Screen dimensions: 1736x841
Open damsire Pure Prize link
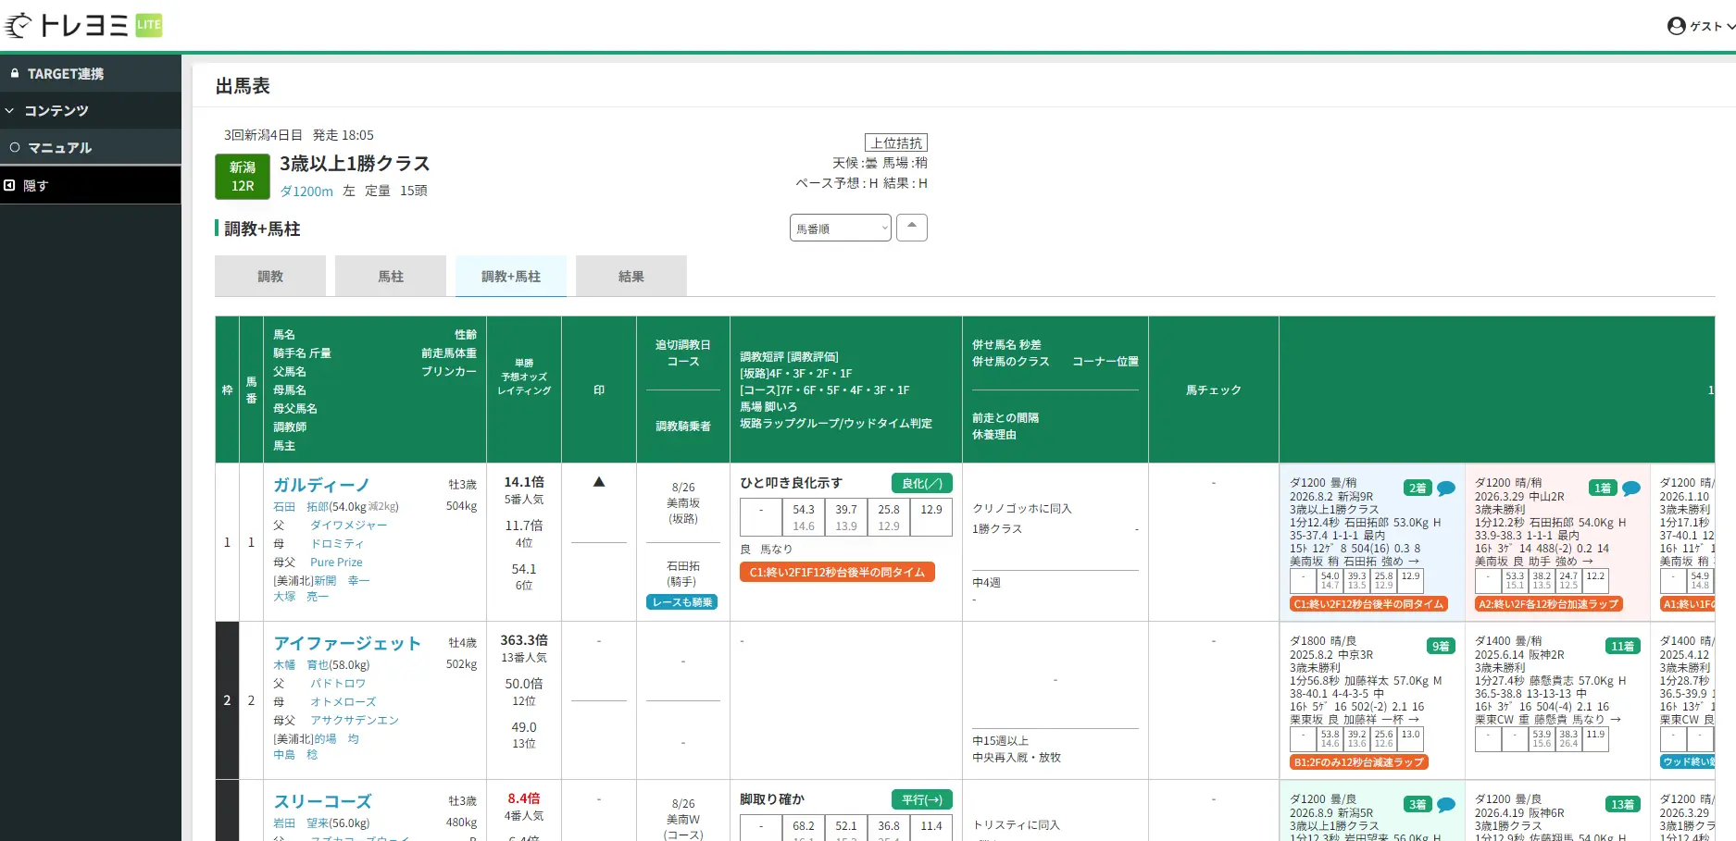(336, 563)
